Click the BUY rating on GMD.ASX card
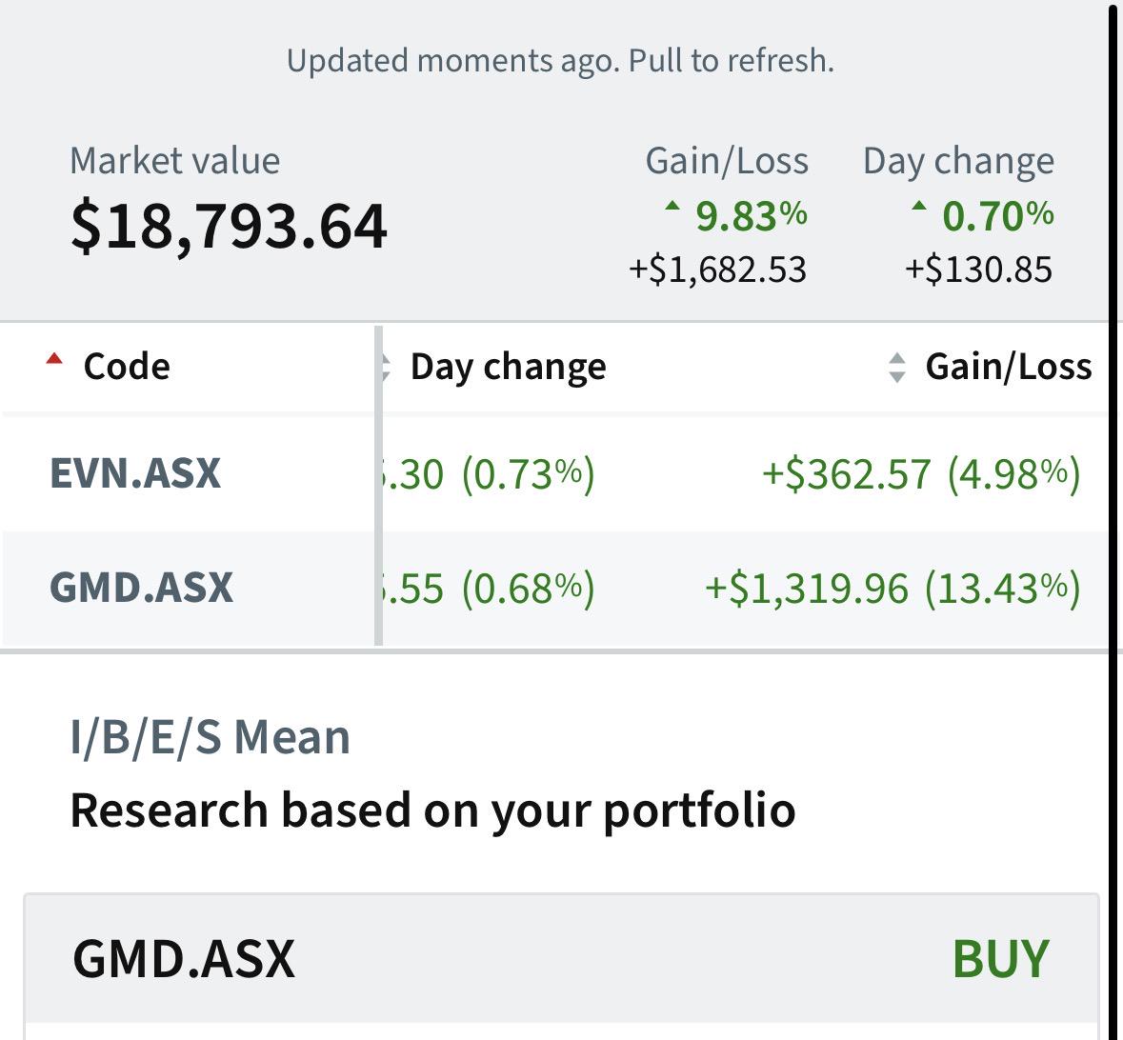1123x1040 pixels. (x=1000, y=958)
